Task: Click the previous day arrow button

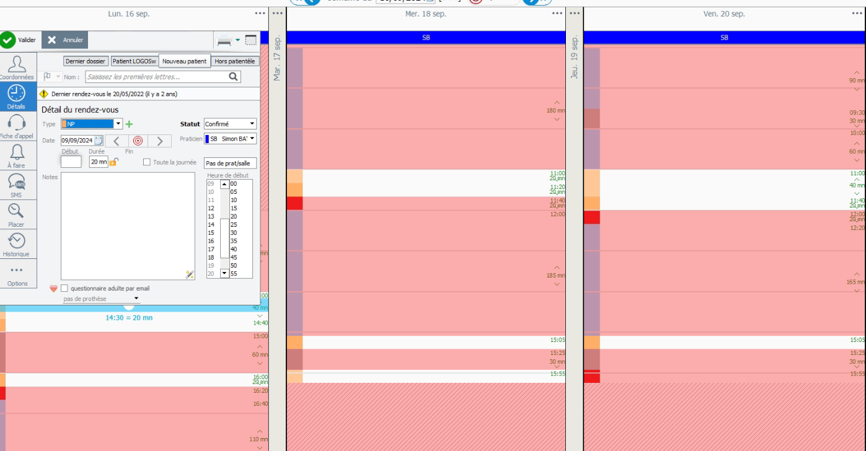Action: (116, 141)
